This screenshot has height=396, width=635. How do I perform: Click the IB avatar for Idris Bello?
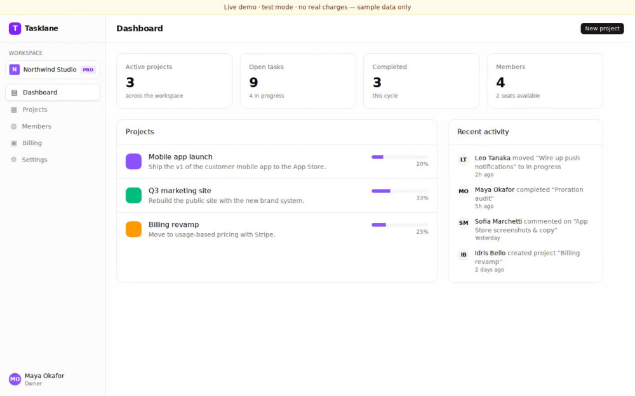pyautogui.click(x=464, y=255)
